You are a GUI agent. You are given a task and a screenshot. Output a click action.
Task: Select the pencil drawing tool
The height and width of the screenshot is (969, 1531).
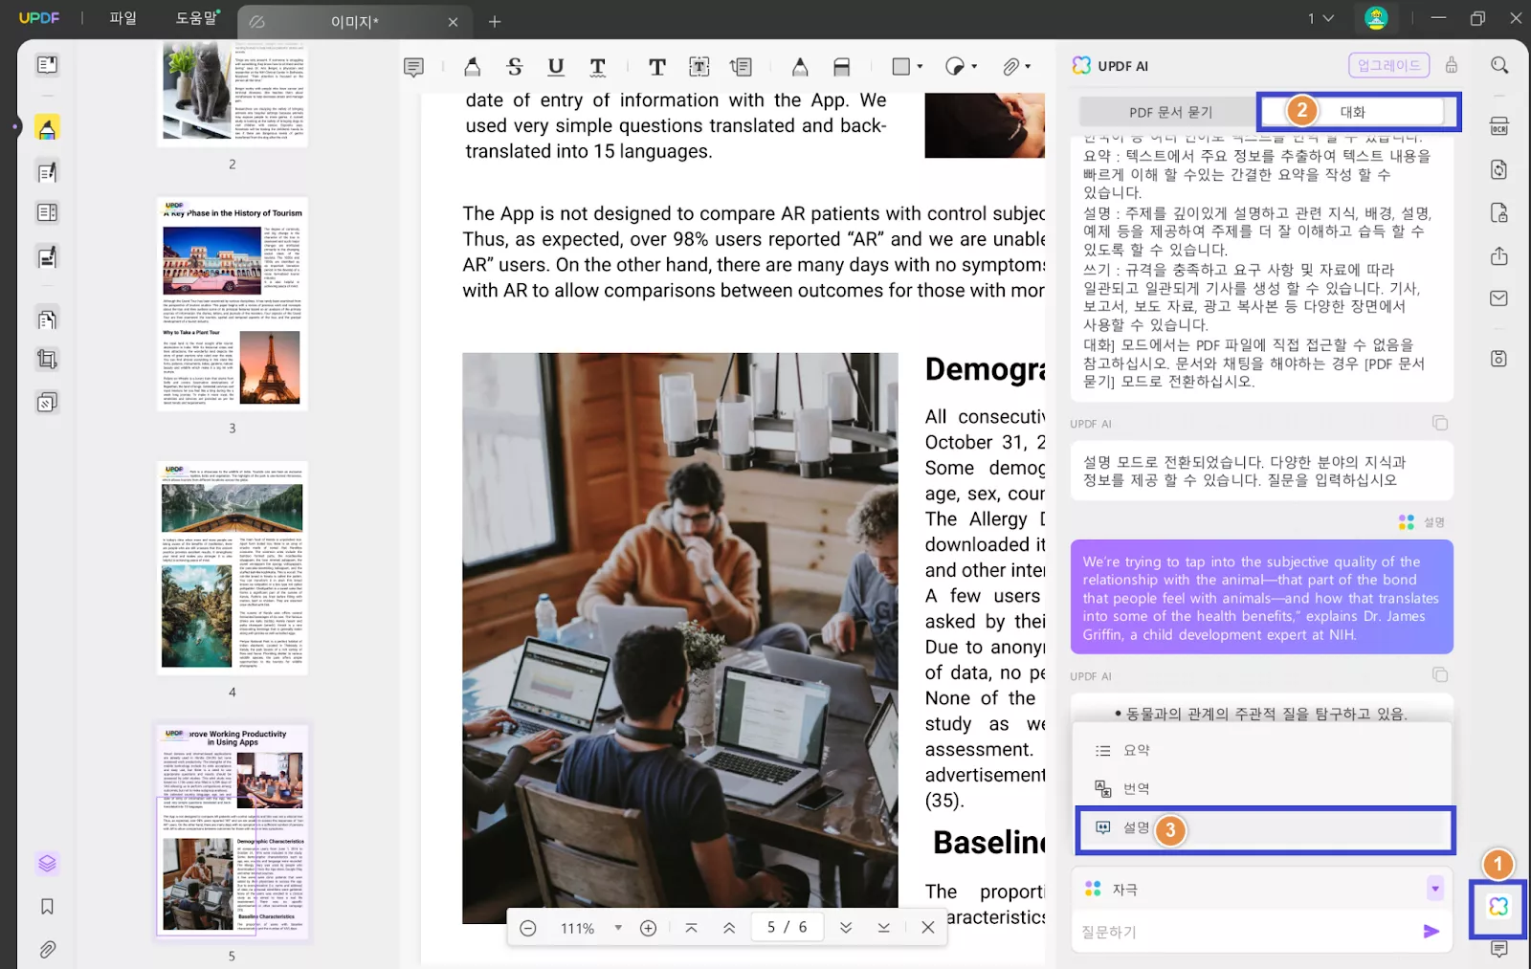click(800, 67)
